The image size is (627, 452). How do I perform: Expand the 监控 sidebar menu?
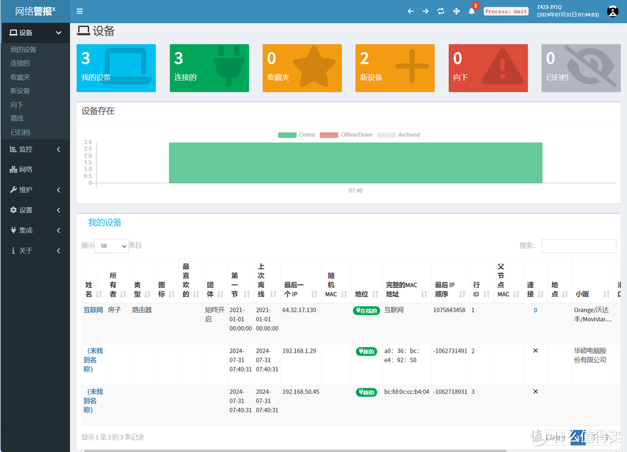[35, 149]
